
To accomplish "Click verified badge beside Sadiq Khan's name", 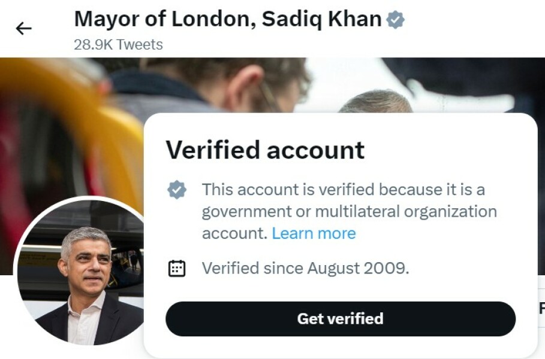I will click(395, 20).
